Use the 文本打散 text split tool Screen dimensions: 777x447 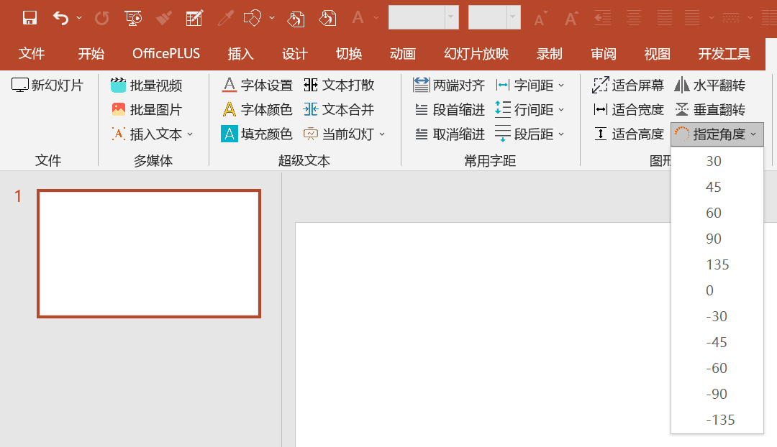[x=343, y=84]
